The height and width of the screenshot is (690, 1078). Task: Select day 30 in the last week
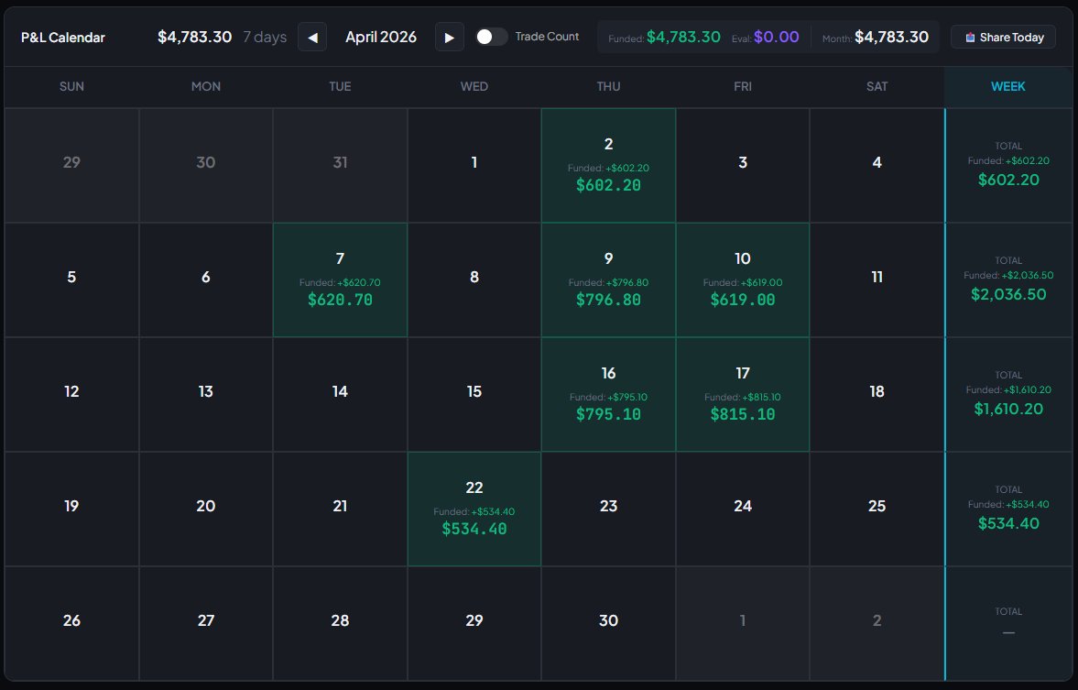tap(608, 623)
